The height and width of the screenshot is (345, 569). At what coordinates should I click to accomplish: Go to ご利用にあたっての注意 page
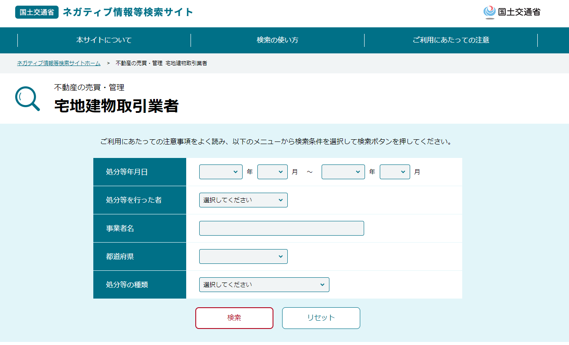[451, 40]
